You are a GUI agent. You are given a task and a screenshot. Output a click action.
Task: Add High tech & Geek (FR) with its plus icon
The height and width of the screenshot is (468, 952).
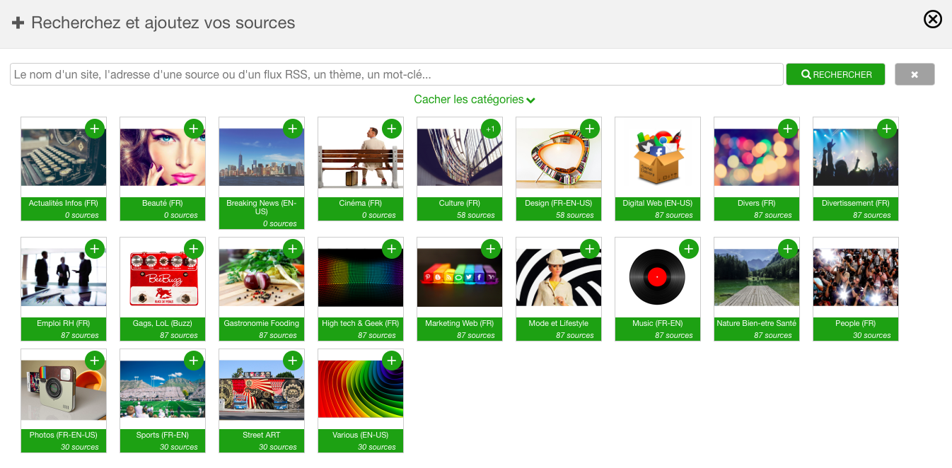[392, 249]
